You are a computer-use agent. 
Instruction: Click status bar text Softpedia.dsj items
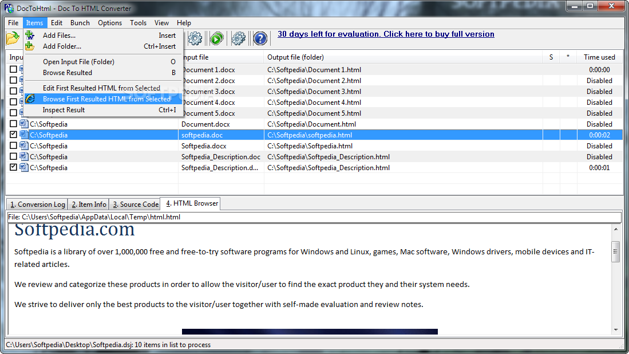coord(108,345)
